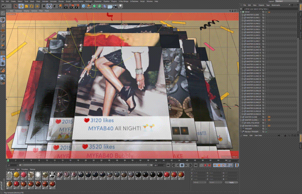The height and width of the screenshot is (194, 302).
Task: Toggle X axis lock
Action: coord(44,6)
